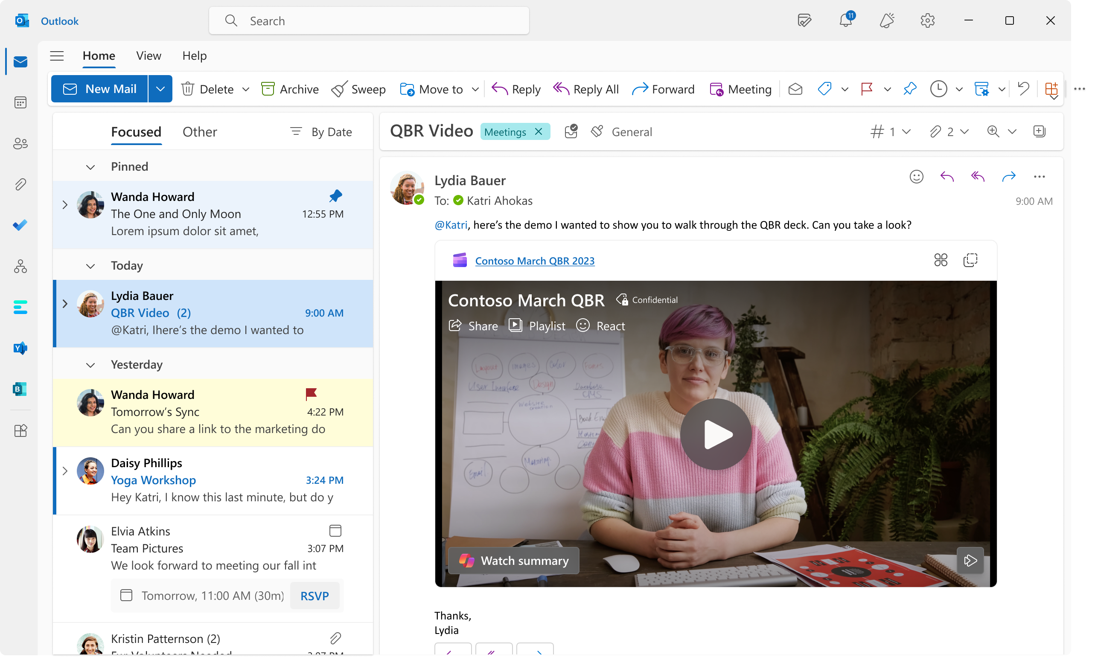
Task: Collapse the Yesterday group
Action: click(90, 365)
